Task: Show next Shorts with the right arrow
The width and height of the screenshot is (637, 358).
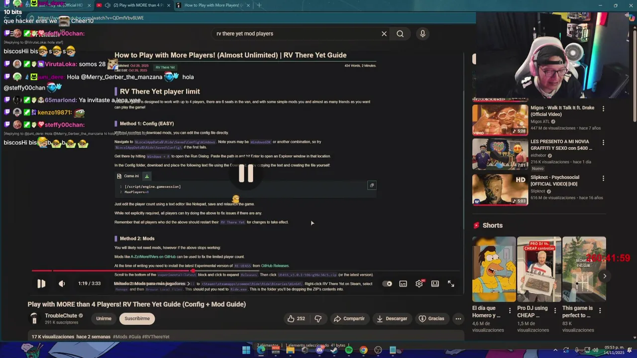Action: pos(605,276)
